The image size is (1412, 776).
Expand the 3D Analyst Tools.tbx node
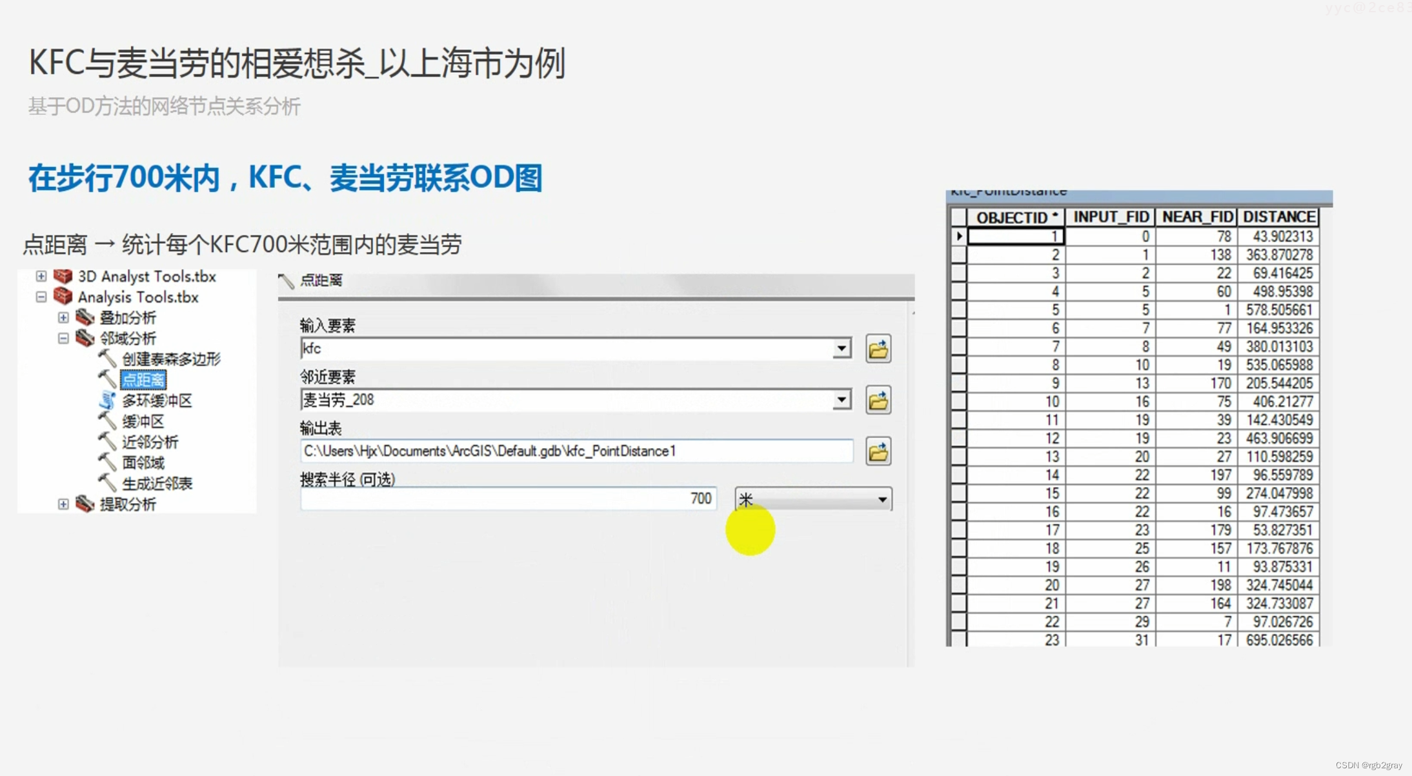coord(41,276)
